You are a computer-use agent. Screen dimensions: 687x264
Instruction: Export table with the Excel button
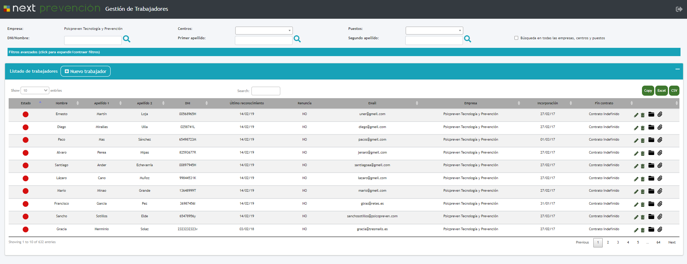[x=661, y=91]
